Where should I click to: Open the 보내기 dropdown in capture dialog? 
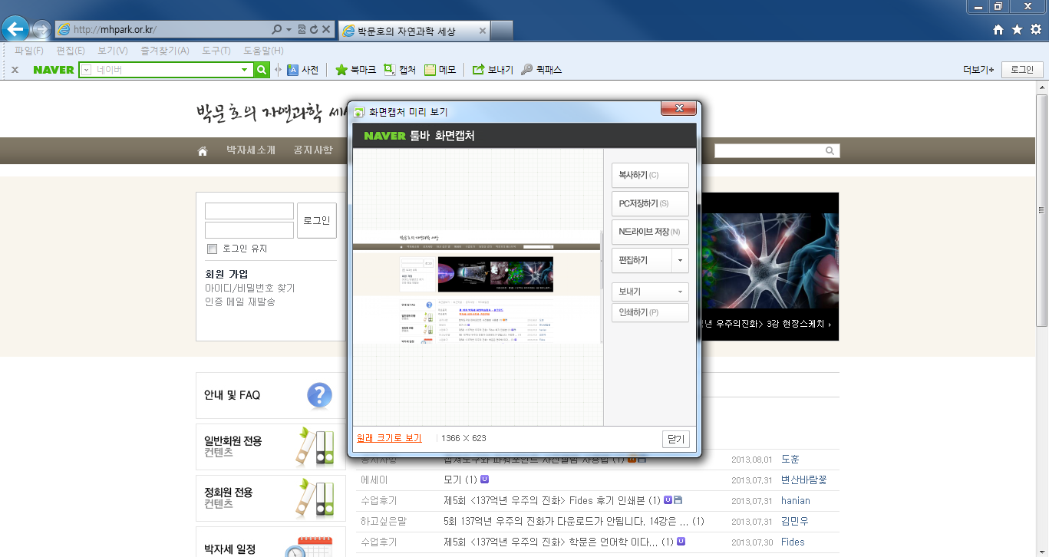coord(649,292)
